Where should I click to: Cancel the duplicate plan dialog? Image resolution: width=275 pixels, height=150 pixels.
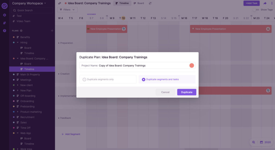pyautogui.click(x=165, y=92)
